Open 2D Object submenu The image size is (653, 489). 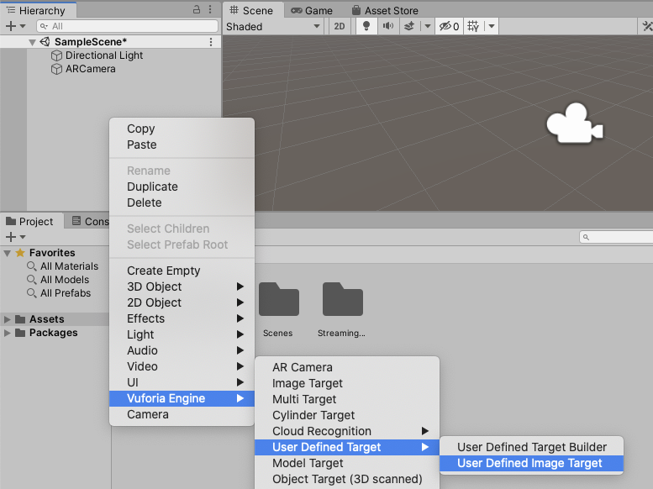[182, 302]
